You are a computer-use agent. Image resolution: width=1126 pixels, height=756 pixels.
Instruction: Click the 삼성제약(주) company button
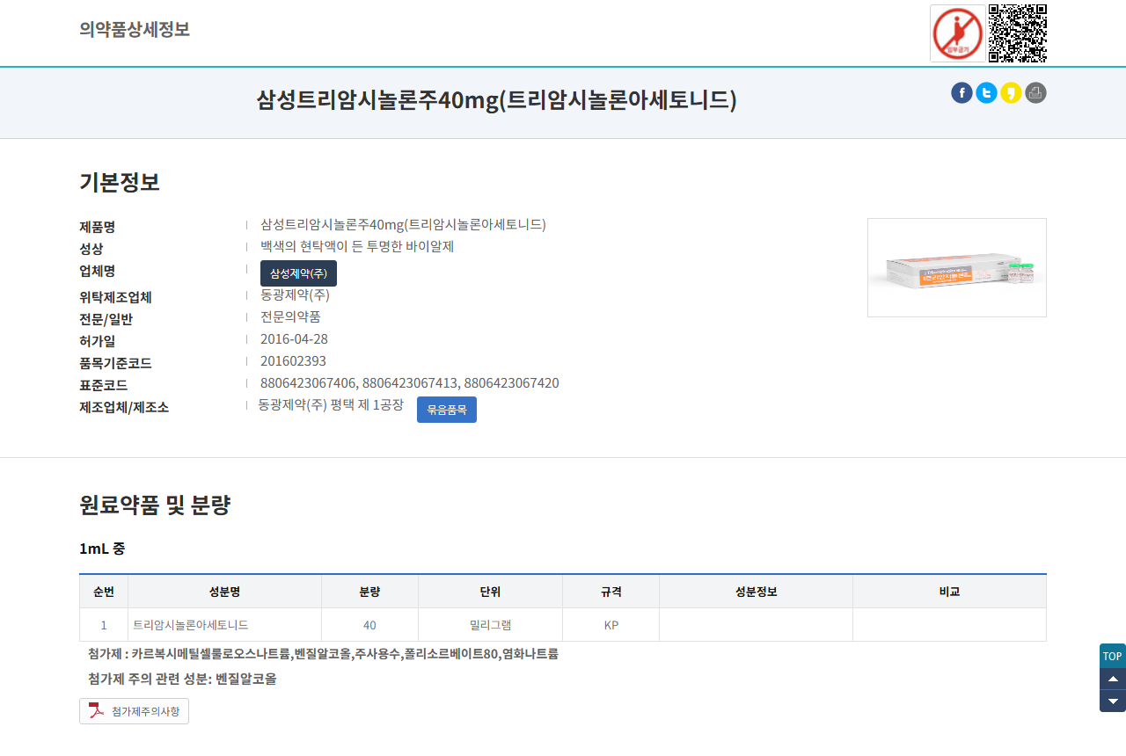point(298,273)
